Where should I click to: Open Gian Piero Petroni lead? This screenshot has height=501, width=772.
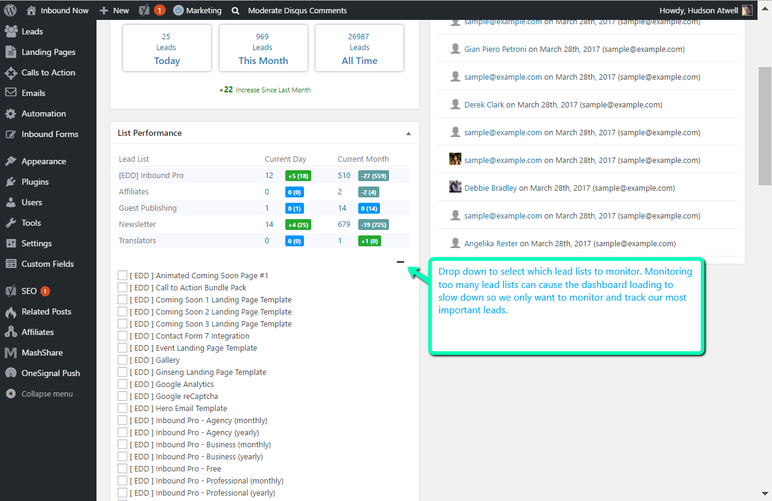pyautogui.click(x=495, y=49)
